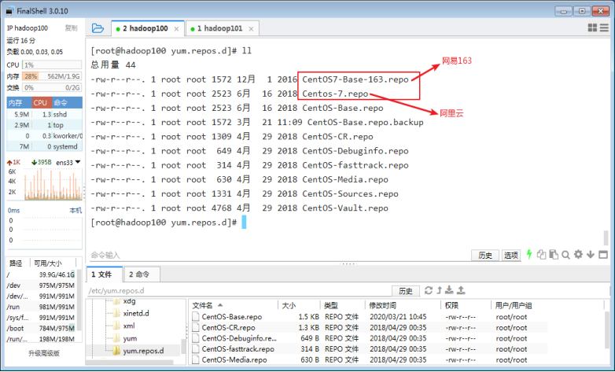The width and height of the screenshot is (615, 372).
Task: Click the fullscreen terminal window icon
Action: pyautogui.click(x=603, y=254)
